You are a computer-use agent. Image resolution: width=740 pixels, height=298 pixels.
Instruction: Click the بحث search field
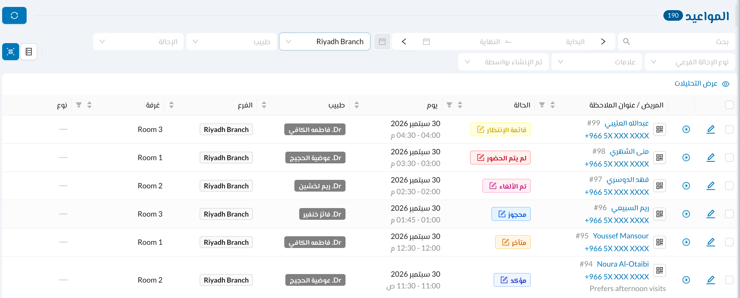tap(676, 42)
